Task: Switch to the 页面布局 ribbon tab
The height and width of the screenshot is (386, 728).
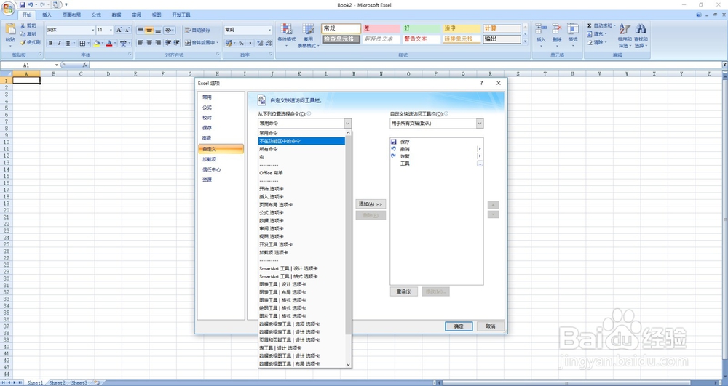Action: pos(71,15)
